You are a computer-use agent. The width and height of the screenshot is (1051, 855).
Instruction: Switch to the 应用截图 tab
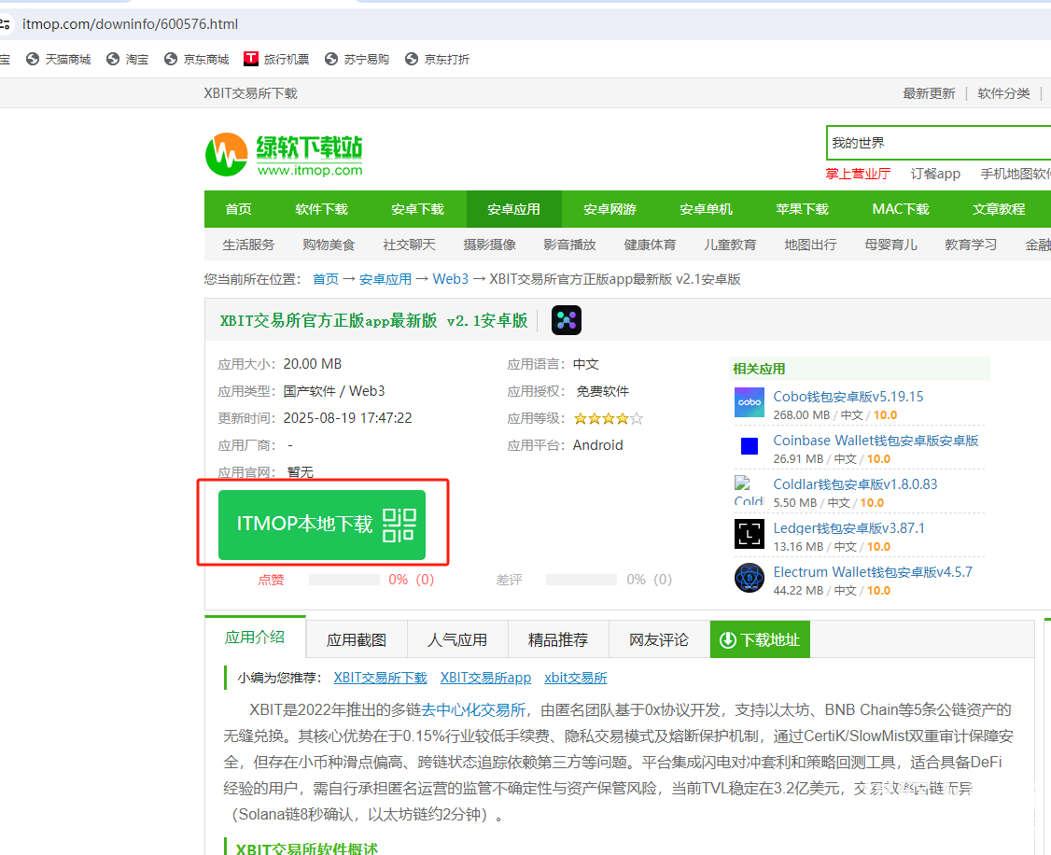[356, 639]
